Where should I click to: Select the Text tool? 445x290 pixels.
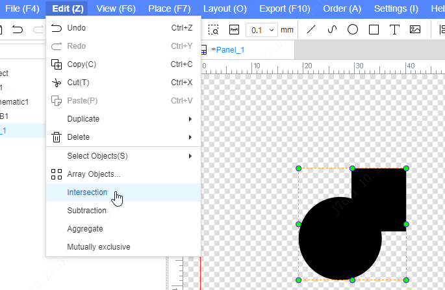click(x=394, y=30)
